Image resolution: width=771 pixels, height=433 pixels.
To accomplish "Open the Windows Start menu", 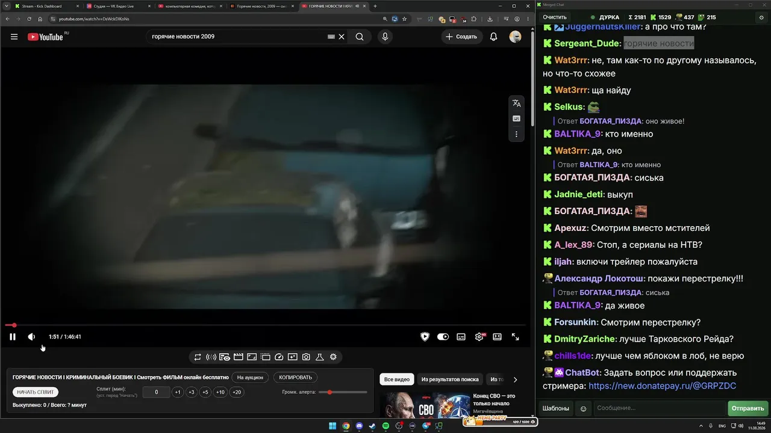I will (x=332, y=426).
